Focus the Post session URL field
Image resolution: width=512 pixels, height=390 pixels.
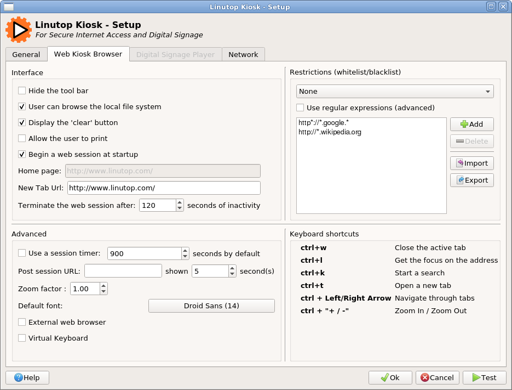click(123, 271)
